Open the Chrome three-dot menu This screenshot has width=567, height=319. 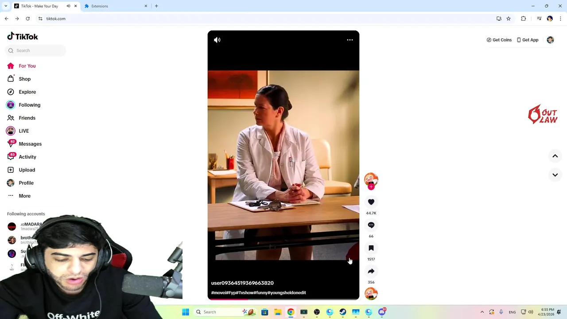point(561,19)
